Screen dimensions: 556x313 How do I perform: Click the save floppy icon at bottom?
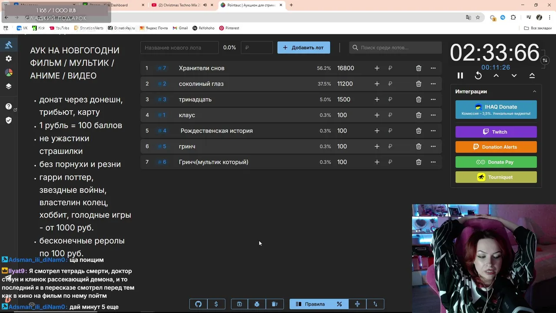239,304
